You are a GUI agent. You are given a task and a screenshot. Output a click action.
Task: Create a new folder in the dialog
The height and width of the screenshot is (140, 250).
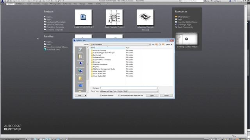[163, 45]
